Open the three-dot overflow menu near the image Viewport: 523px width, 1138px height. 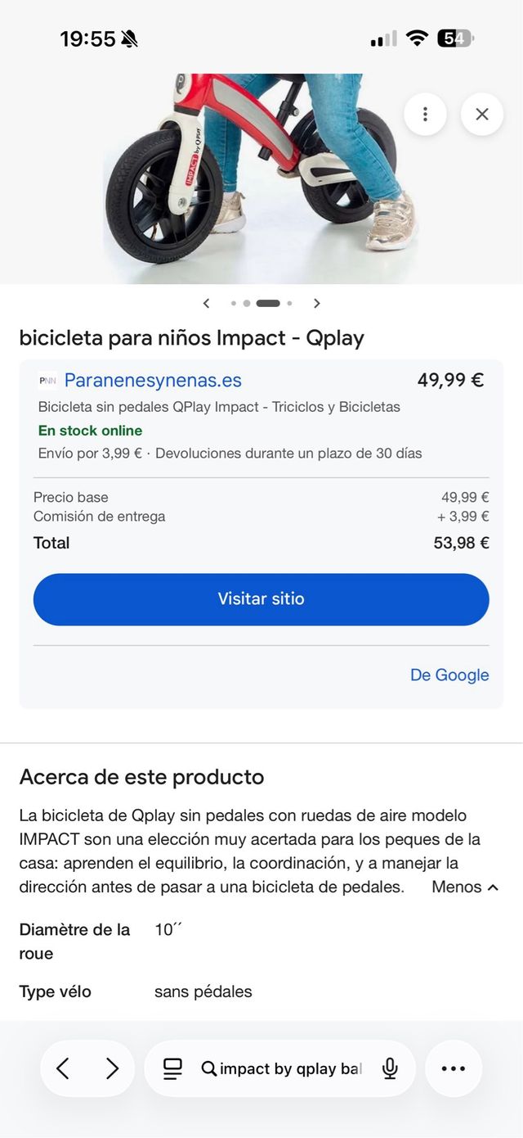pyautogui.click(x=425, y=115)
